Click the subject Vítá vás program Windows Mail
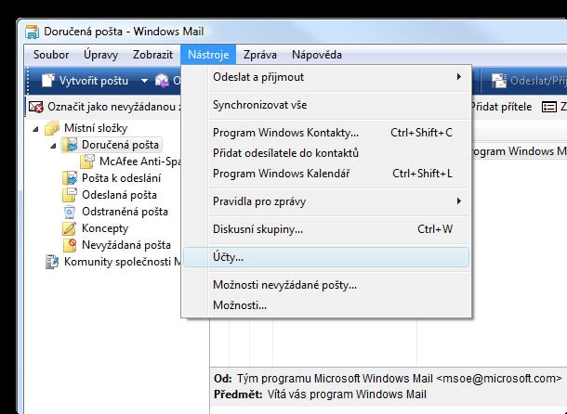 [x=347, y=395]
